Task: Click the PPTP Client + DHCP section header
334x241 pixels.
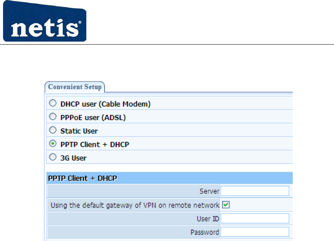Action: point(83,178)
